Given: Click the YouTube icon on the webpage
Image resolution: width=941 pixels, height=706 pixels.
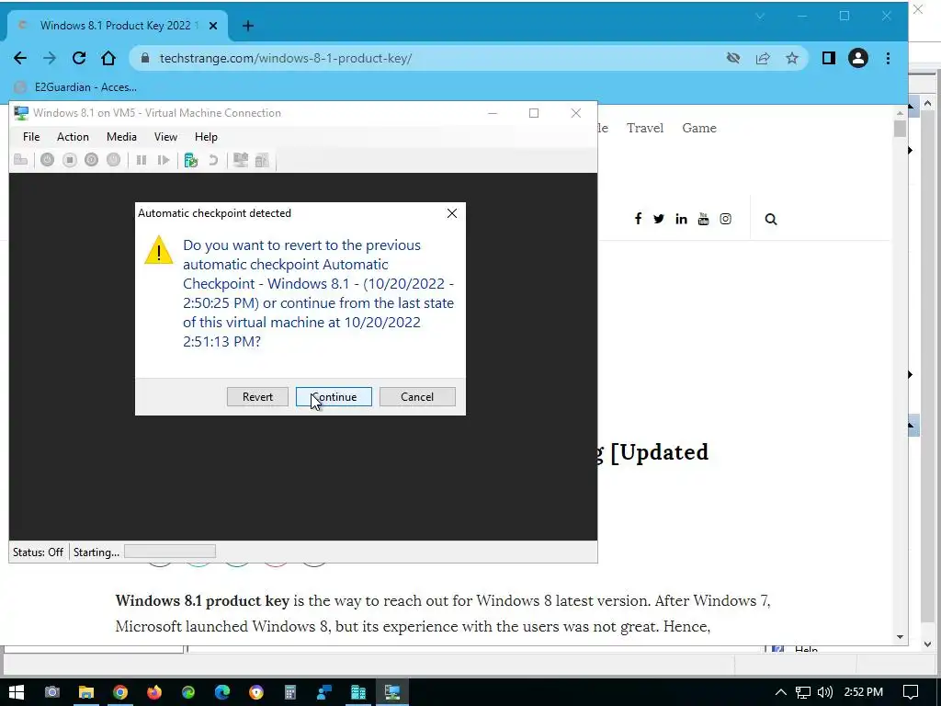Looking at the screenshot, I should coord(703,219).
